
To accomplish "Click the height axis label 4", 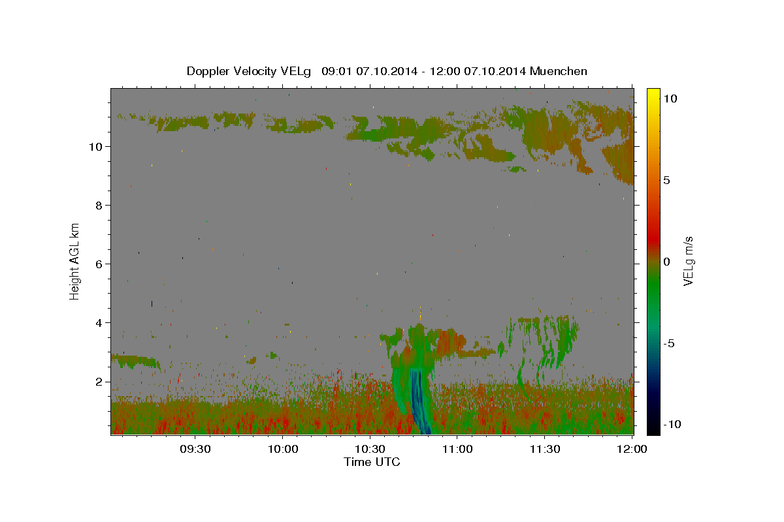I will point(97,322).
